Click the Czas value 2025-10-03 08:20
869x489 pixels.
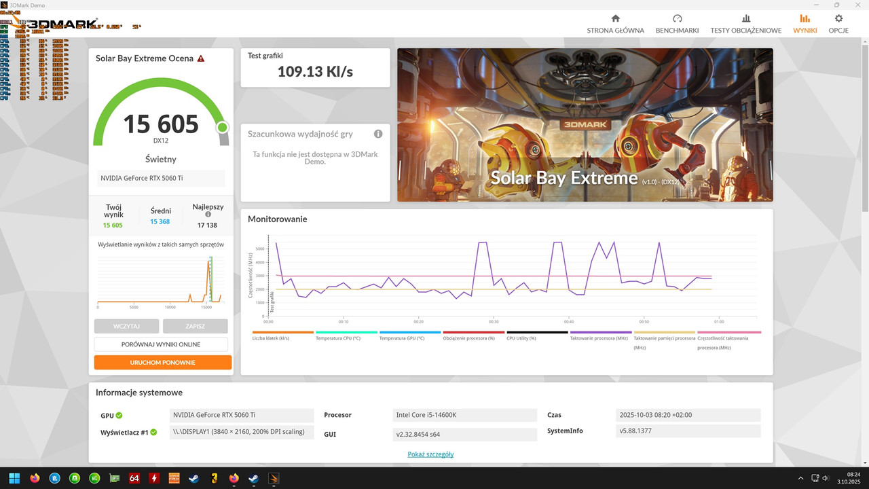[x=688, y=415]
